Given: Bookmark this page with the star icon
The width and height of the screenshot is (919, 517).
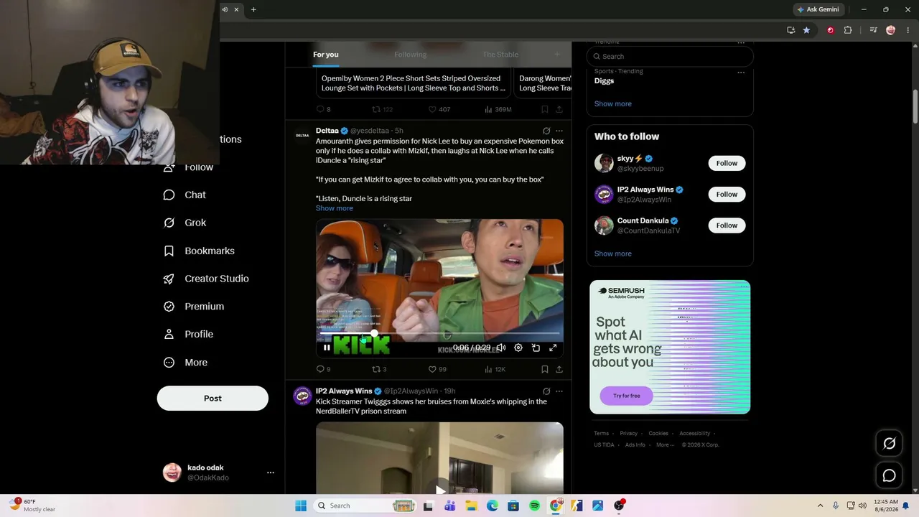Looking at the screenshot, I should tap(807, 30).
